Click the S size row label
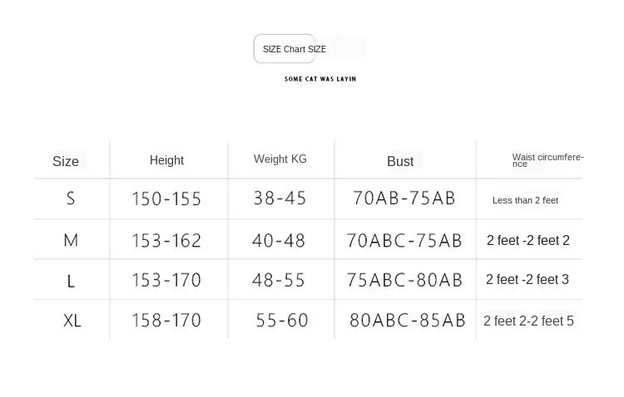The height and width of the screenshot is (397, 624). 71,198
